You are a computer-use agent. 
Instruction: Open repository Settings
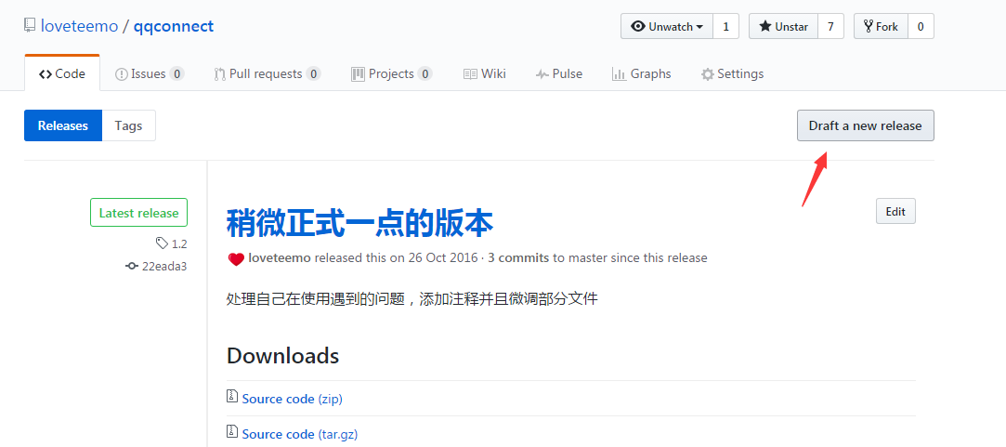[732, 73]
